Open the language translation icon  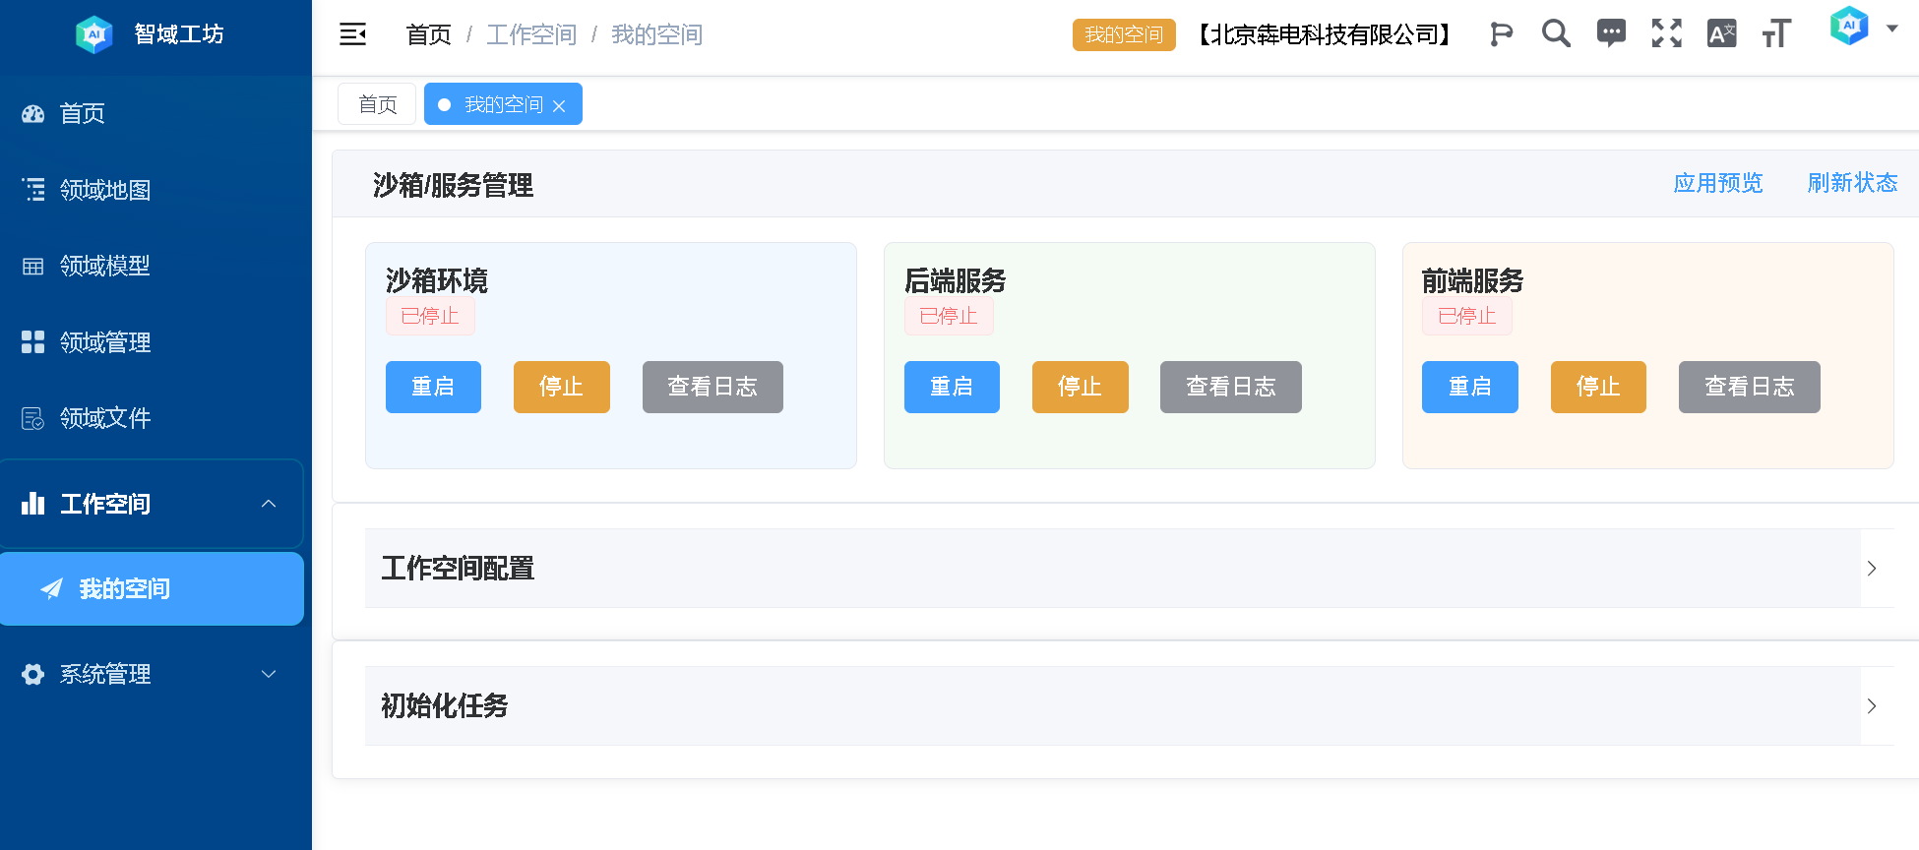click(1721, 33)
